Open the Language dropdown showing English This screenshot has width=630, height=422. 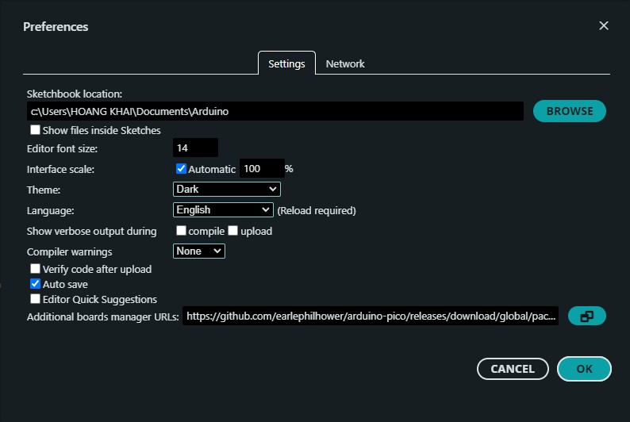pos(223,209)
